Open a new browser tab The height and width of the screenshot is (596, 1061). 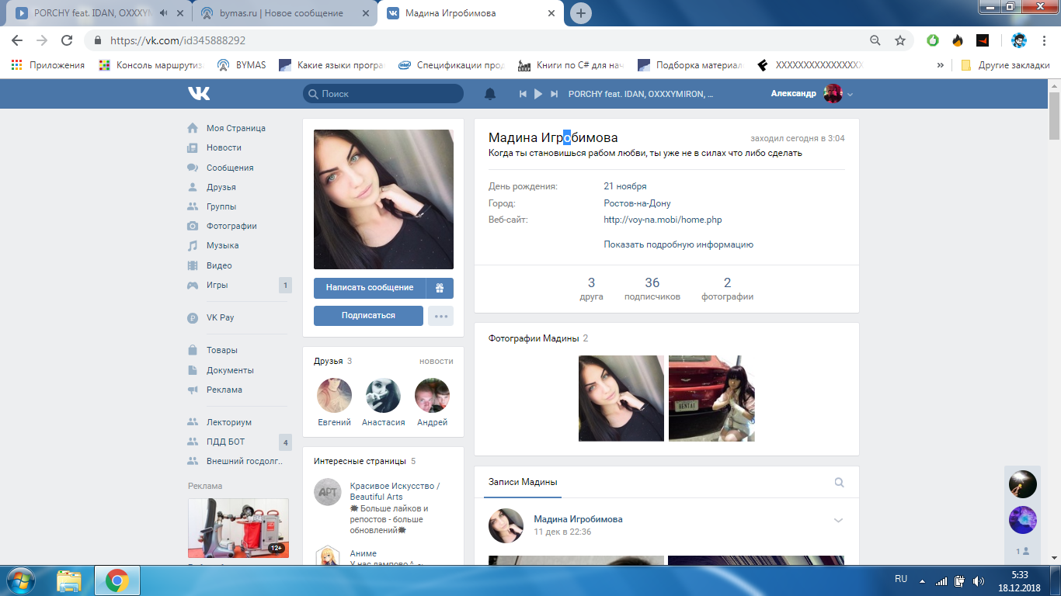click(x=580, y=13)
